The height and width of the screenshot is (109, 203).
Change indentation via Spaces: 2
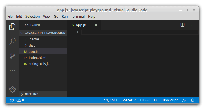129,100
